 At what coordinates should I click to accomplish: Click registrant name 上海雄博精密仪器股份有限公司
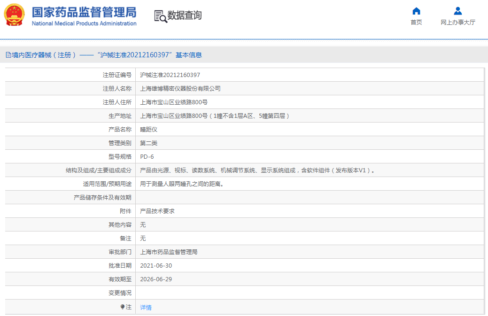(x=180, y=89)
